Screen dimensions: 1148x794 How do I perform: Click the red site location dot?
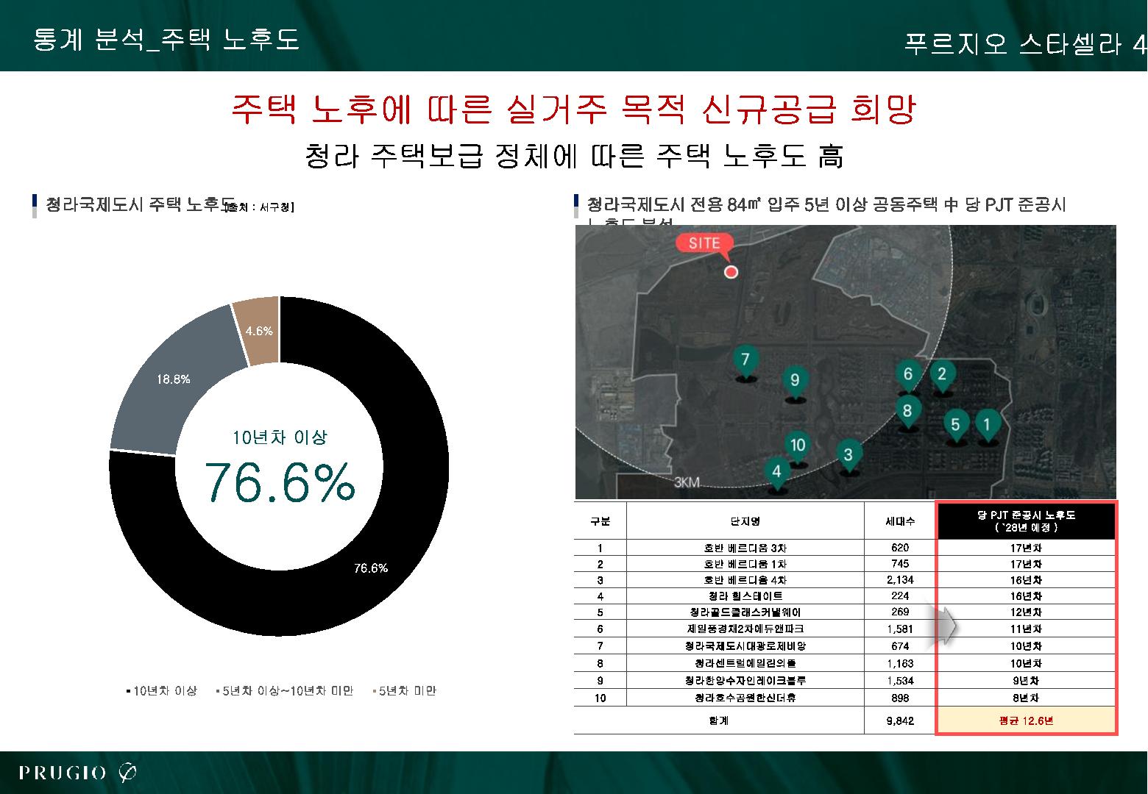coord(731,272)
